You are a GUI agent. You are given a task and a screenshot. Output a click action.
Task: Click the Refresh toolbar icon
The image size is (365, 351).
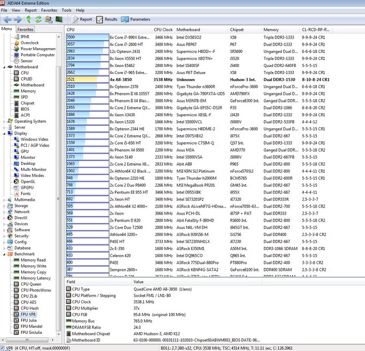[x=39, y=19]
